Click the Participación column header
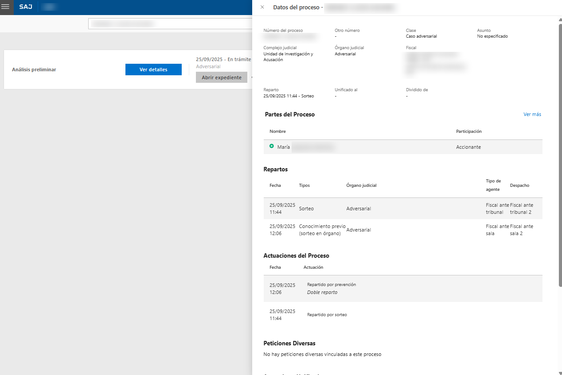Image resolution: width=562 pixels, height=375 pixels. (x=468, y=131)
